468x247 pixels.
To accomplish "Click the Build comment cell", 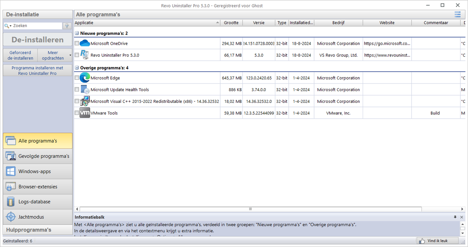I will click(x=435, y=113).
